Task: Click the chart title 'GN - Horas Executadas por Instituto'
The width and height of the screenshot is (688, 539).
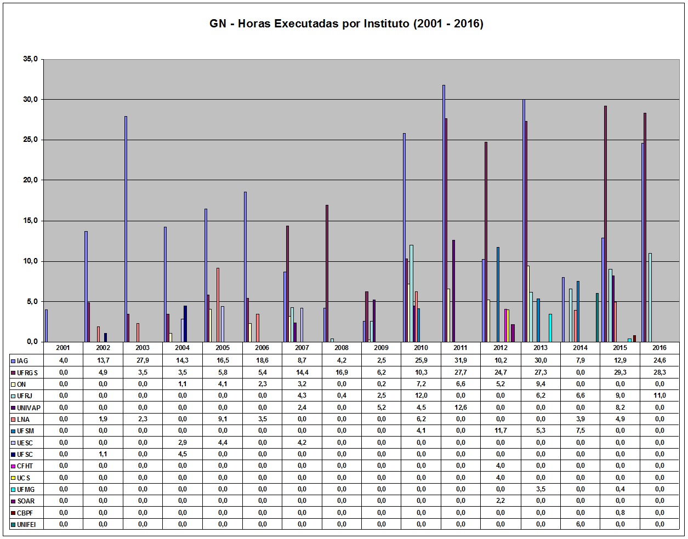Action: [x=346, y=24]
